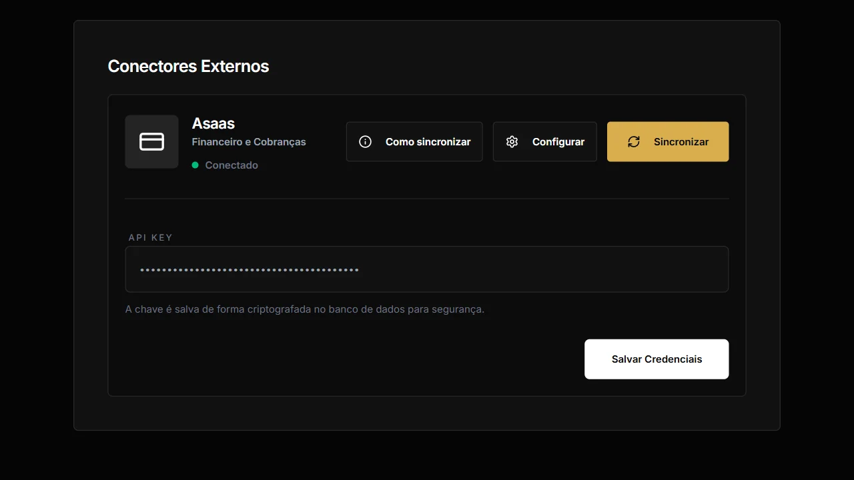
Task: Open the Configurar settings button
Action: [545, 141]
